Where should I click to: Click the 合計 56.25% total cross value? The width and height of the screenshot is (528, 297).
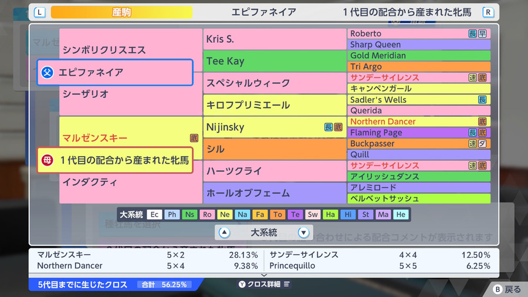coord(164,285)
